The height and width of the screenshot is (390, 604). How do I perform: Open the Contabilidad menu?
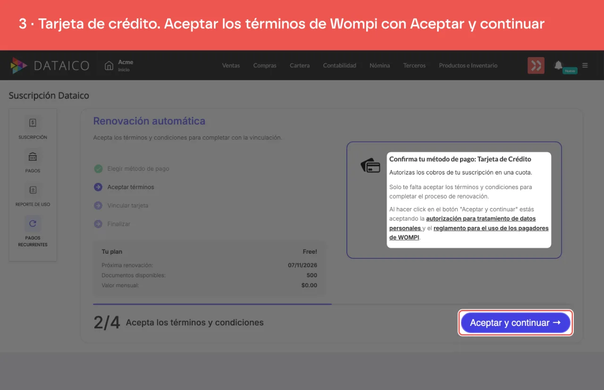click(x=339, y=66)
